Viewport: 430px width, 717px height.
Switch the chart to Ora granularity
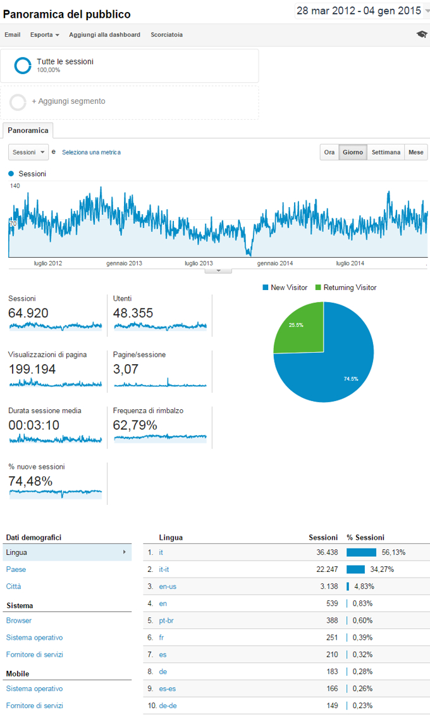tap(329, 152)
